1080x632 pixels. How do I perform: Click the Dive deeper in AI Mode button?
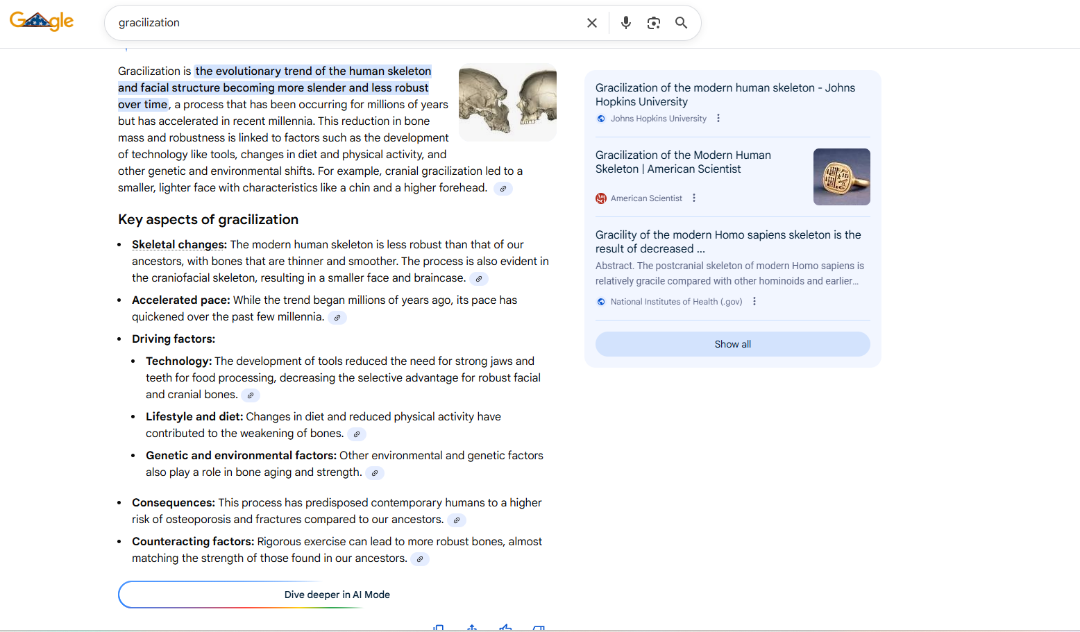click(337, 595)
